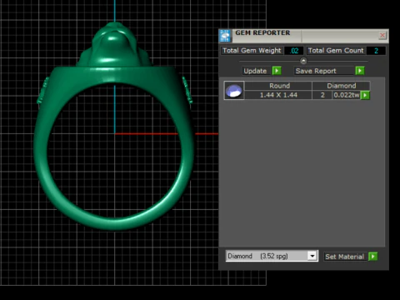400x300 pixels.
Task: Select the round gem thumbnail
Action: pos(234,90)
